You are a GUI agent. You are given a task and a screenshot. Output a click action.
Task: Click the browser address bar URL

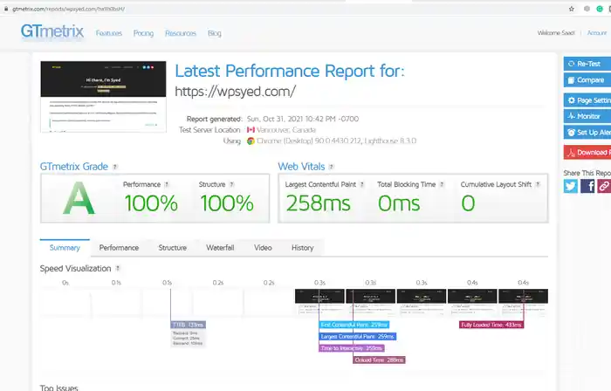pos(69,9)
